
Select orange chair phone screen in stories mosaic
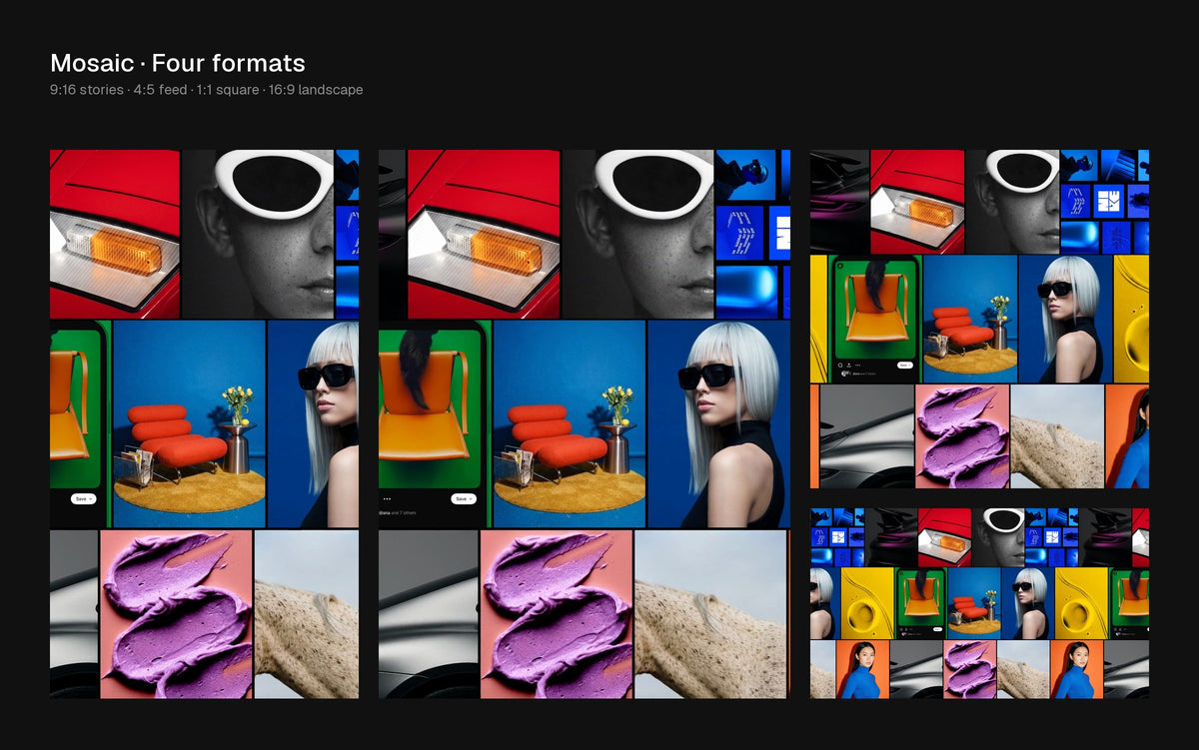pos(80,423)
